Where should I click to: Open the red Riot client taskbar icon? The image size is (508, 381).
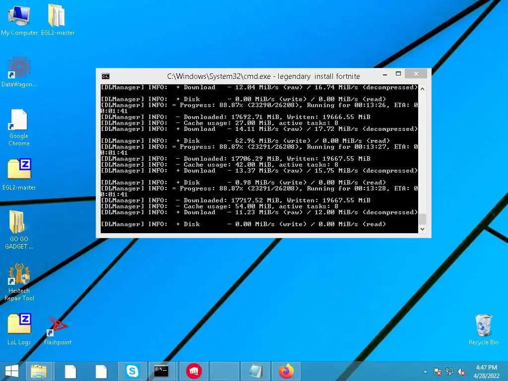[194, 371]
